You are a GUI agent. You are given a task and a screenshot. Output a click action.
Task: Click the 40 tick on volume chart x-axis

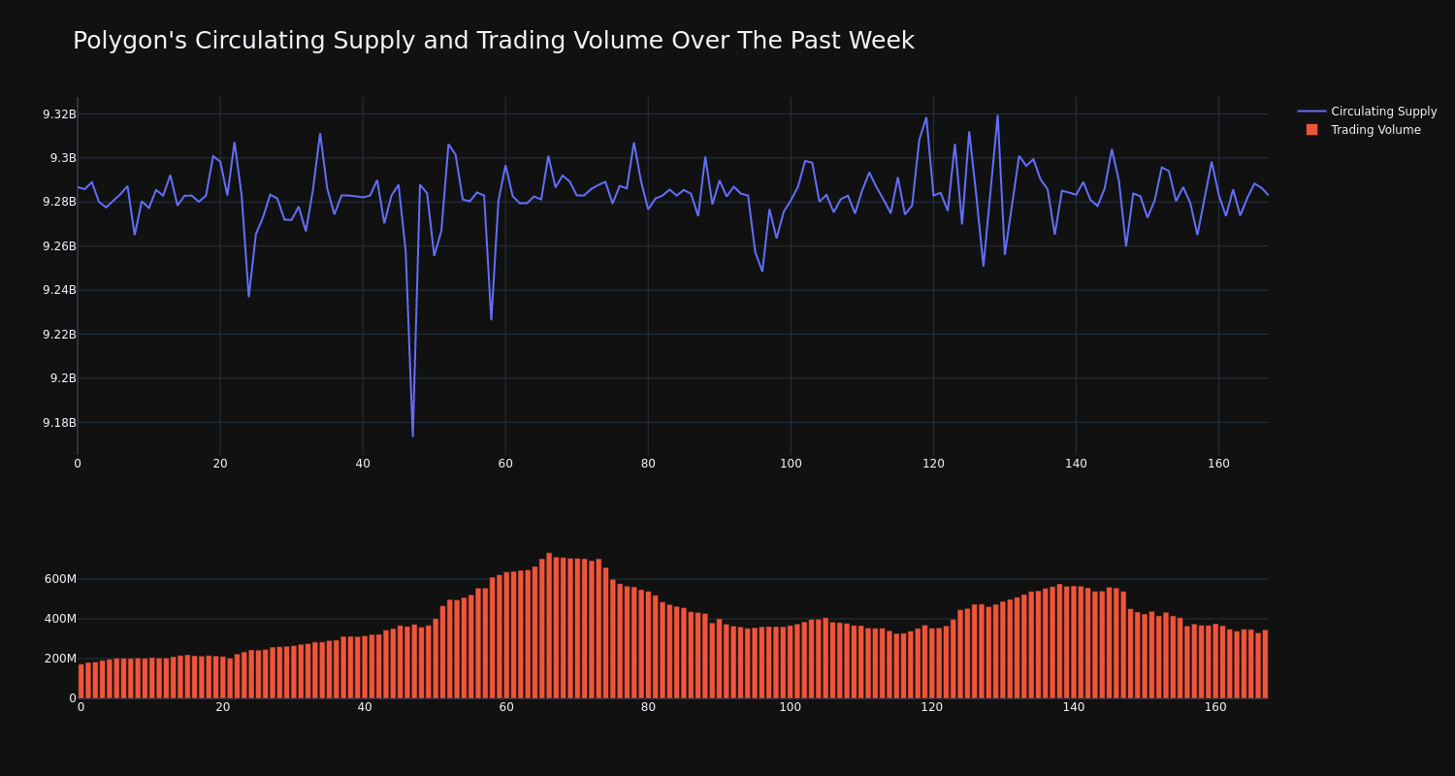pos(365,707)
